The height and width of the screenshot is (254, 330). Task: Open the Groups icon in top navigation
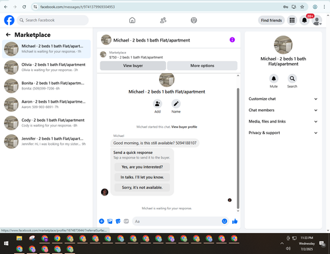click(194, 20)
